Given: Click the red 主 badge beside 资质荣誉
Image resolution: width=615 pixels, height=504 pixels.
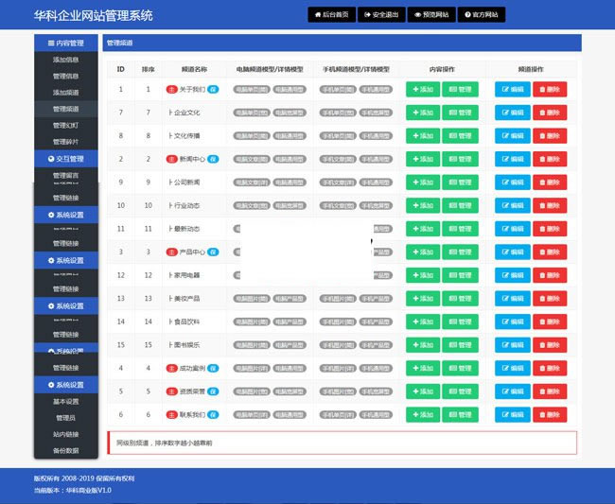Looking at the screenshot, I should (x=171, y=391).
